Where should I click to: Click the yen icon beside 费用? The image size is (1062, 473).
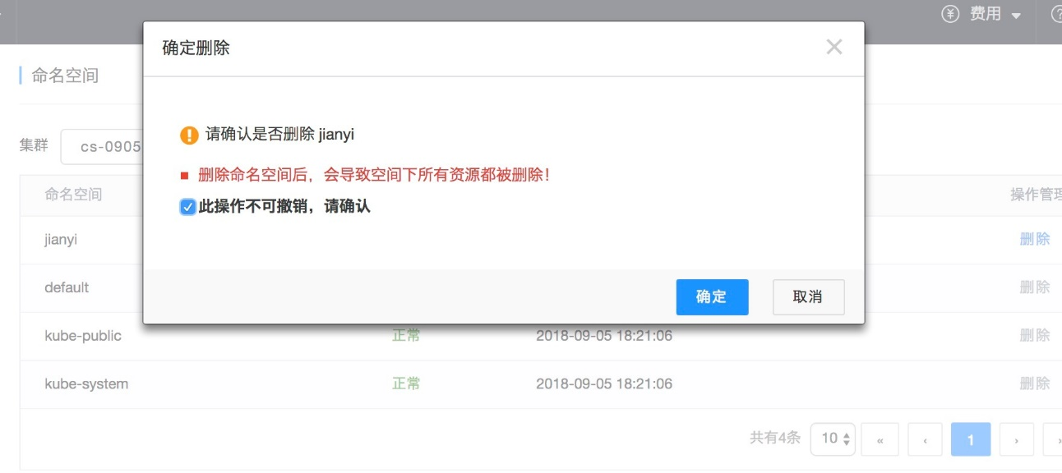point(950,15)
